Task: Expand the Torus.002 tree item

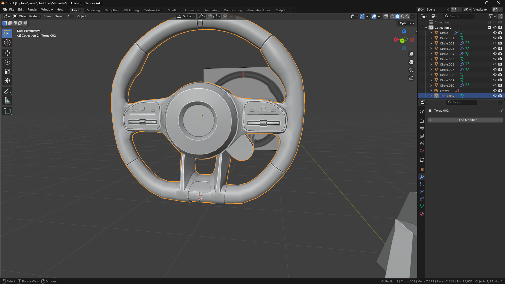Action: [431, 96]
